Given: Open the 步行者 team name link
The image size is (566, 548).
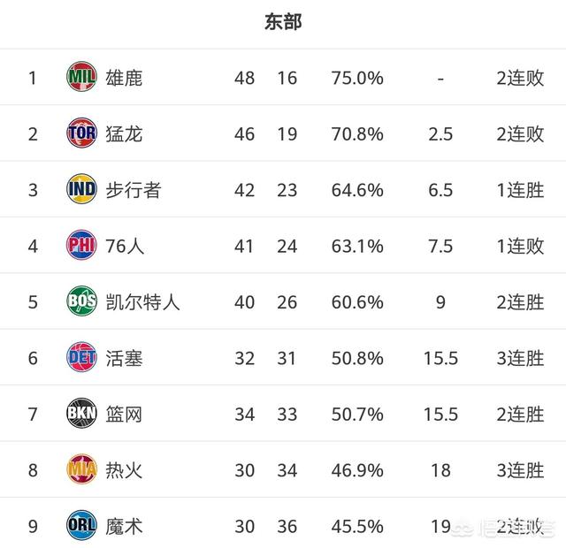Looking at the screenshot, I should (x=134, y=190).
